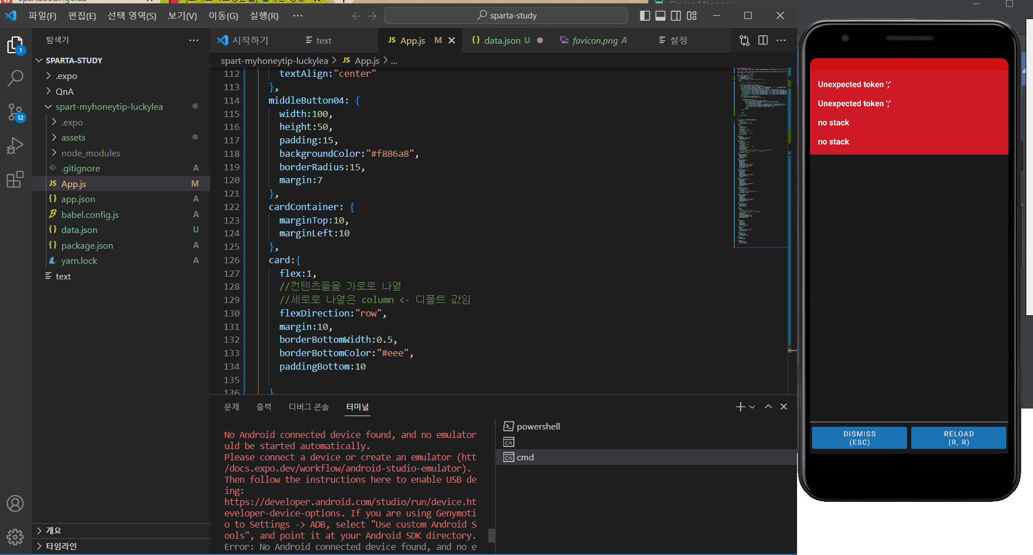Close the App.js editor tab
Screen dimensions: 1033x555
[452, 40]
